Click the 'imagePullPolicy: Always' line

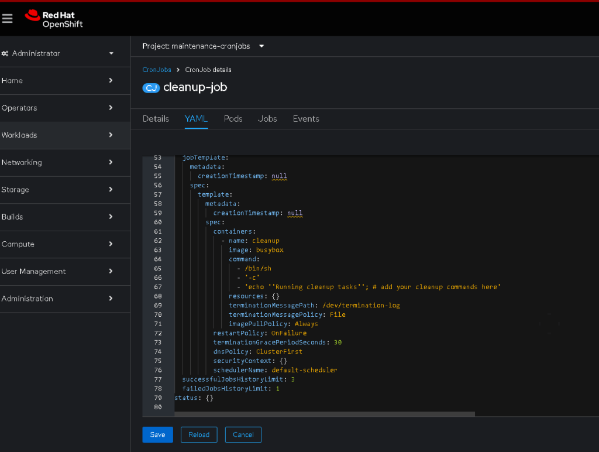click(273, 324)
